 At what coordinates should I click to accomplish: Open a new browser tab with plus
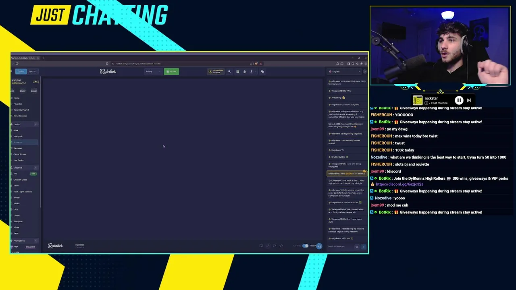(43, 58)
